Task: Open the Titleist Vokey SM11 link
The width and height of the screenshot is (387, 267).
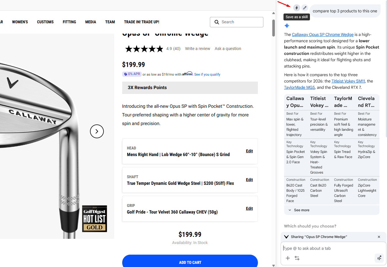Action: coord(348,81)
